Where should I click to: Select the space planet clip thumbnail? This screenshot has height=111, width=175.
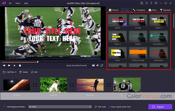[x=17, y=85]
